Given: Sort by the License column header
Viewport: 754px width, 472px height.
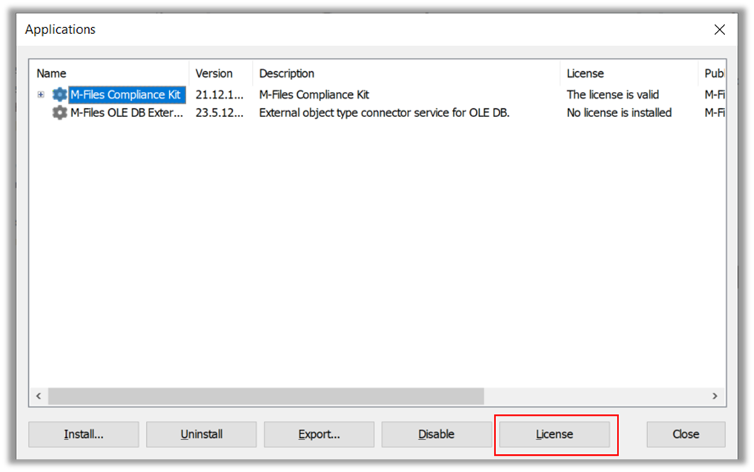Looking at the screenshot, I should [x=629, y=73].
